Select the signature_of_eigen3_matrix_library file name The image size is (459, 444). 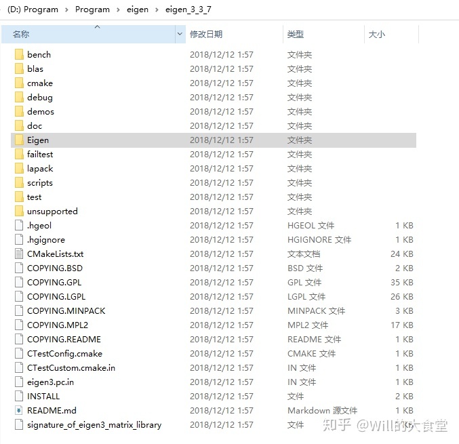coord(94,425)
